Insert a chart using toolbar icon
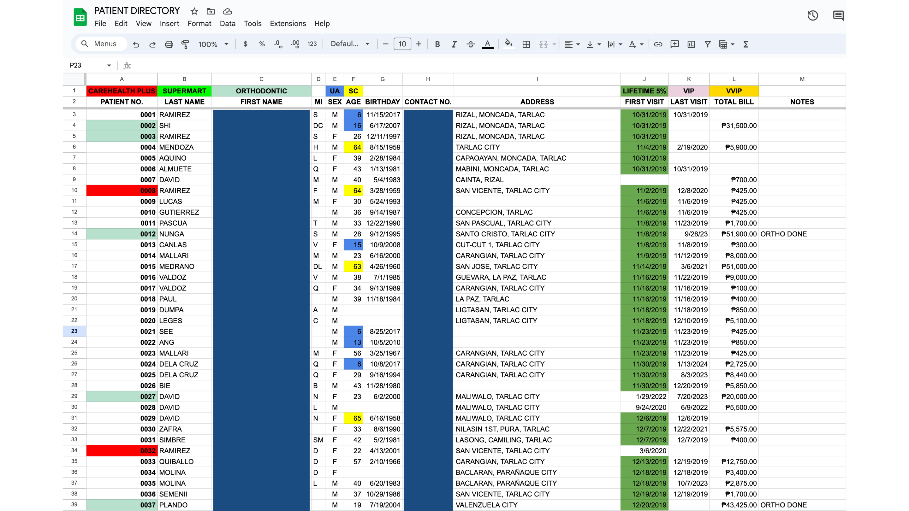 click(x=691, y=44)
